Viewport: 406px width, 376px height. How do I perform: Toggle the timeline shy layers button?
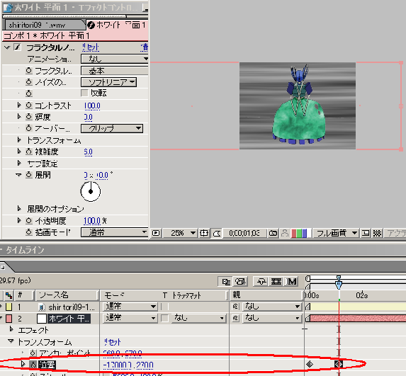coord(261,281)
